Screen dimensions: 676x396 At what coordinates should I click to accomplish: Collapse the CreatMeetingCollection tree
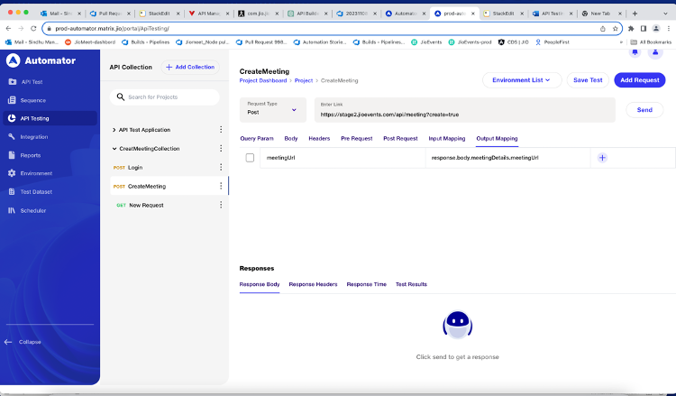click(114, 149)
